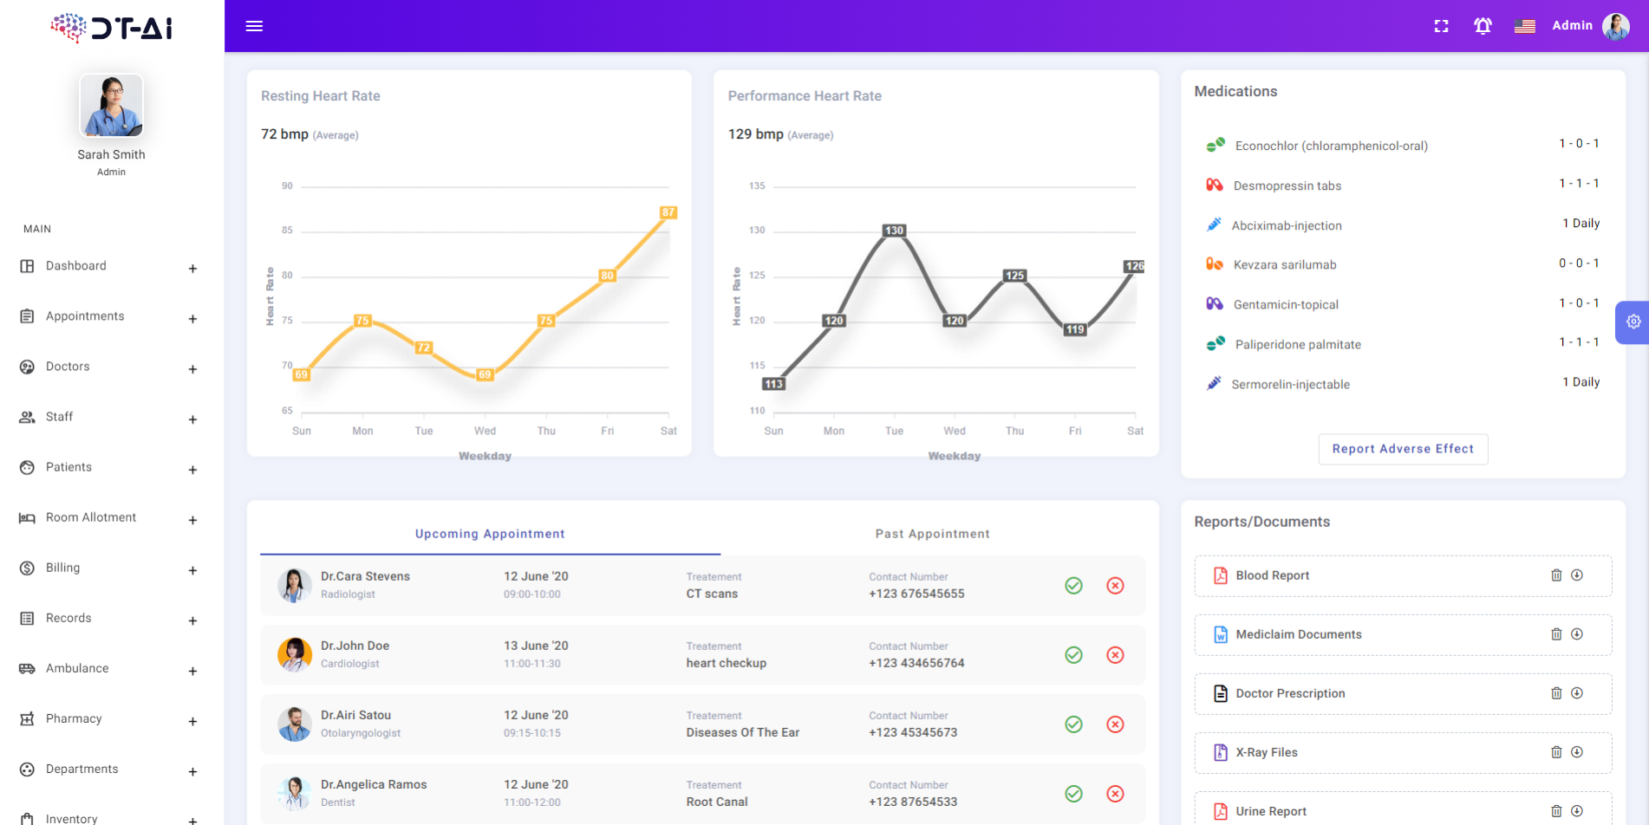Screen dimensions: 1649x825
Task: Open the X-Ray Files link
Action: [x=1267, y=752]
